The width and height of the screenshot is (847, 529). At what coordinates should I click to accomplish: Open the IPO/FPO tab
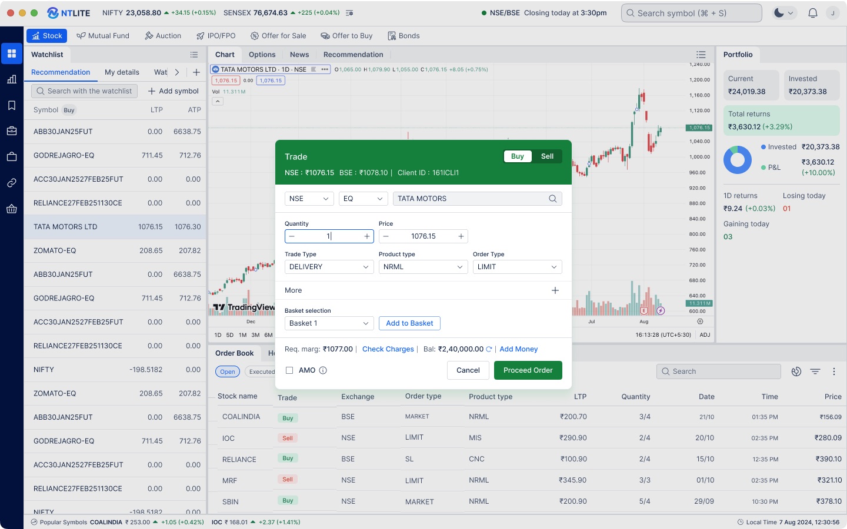216,36
